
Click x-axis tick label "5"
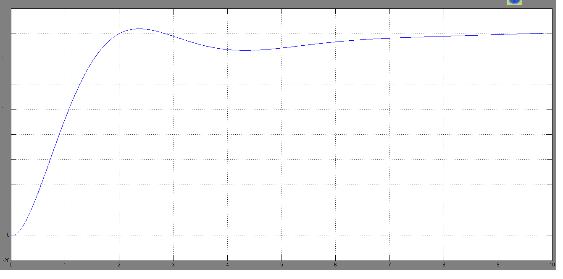[x=281, y=264]
